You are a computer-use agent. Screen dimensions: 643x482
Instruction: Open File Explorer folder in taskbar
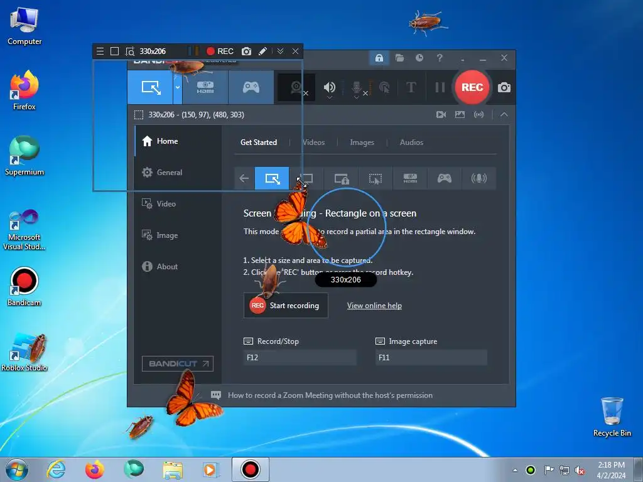click(173, 469)
